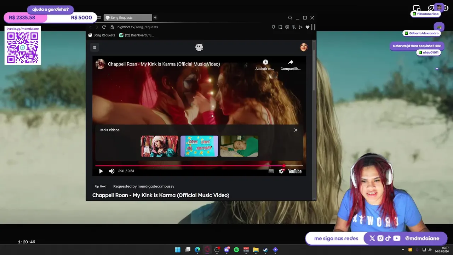This screenshot has width=453, height=255.
Task: Click the video title in player header
Action: 164,64
